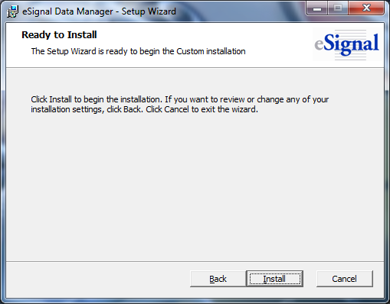
Task: Click the subtitle about Custom installation readiness
Action: pyautogui.click(x=138, y=51)
